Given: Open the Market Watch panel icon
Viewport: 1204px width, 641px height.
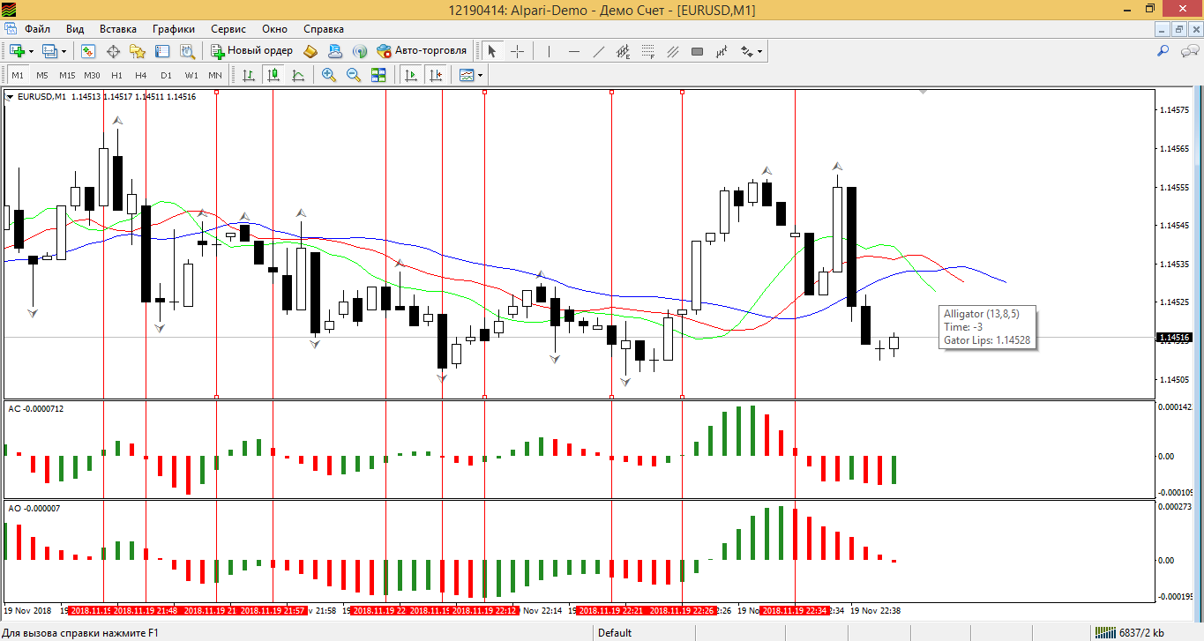Looking at the screenshot, I should pos(88,51).
